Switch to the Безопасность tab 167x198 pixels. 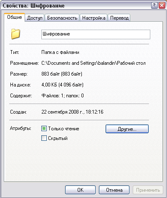[62, 18]
